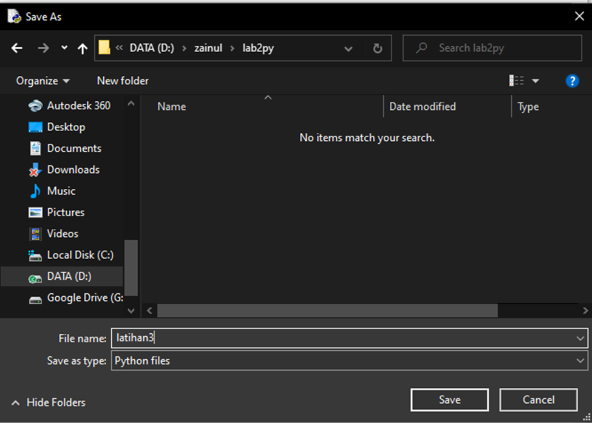Collapse navigation with Hide Folders
Screen dimensions: 592x423
coord(49,402)
